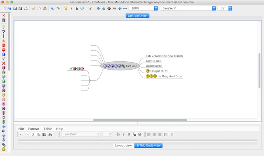
Task: Open the Table menu in note editor
Action: 48,129
